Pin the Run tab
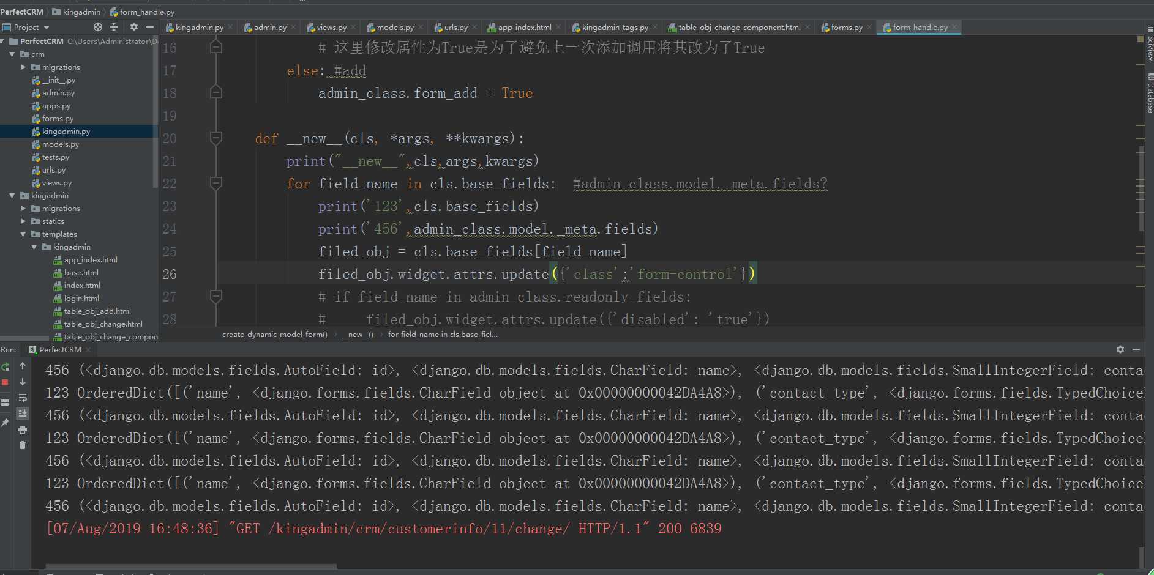Image resolution: width=1154 pixels, height=575 pixels. pos(6,423)
